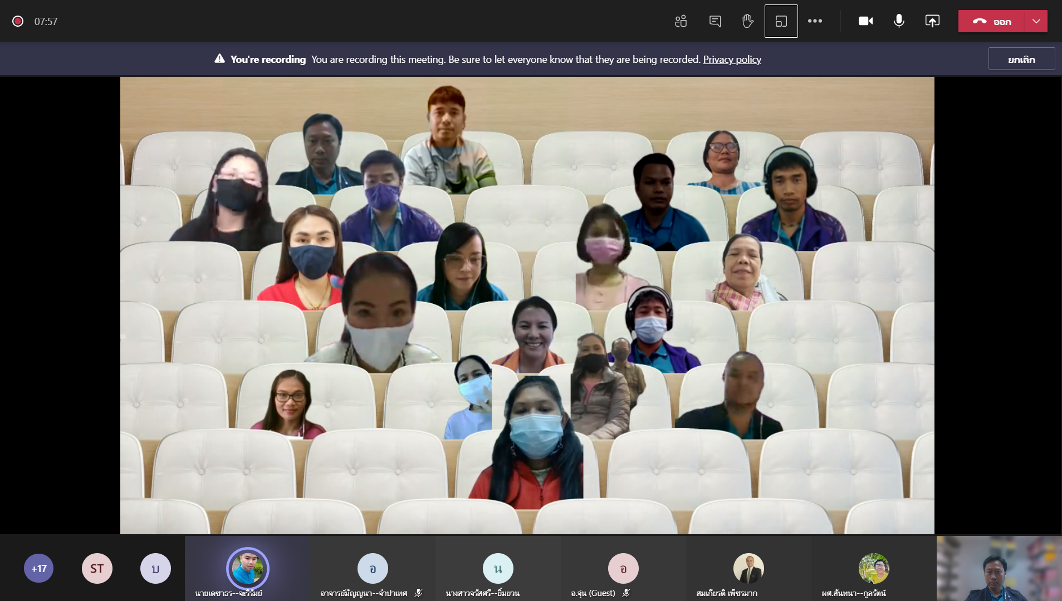This screenshot has width=1062, height=601.
Task: Click the red leave call button
Action: [991, 21]
